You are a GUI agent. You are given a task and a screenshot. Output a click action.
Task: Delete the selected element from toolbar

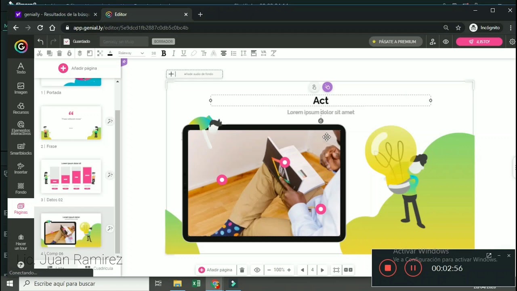pyautogui.click(x=59, y=53)
